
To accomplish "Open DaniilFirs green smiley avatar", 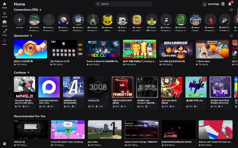I will pyautogui.click(x=181, y=20).
